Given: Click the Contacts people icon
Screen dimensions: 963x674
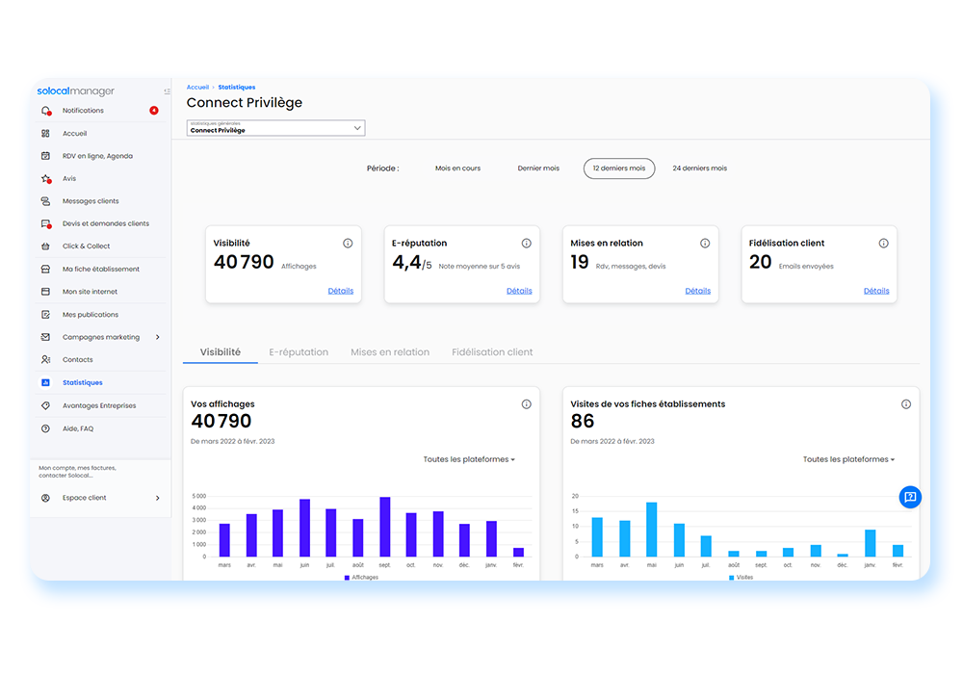Looking at the screenshot, I should coord(45,360).
